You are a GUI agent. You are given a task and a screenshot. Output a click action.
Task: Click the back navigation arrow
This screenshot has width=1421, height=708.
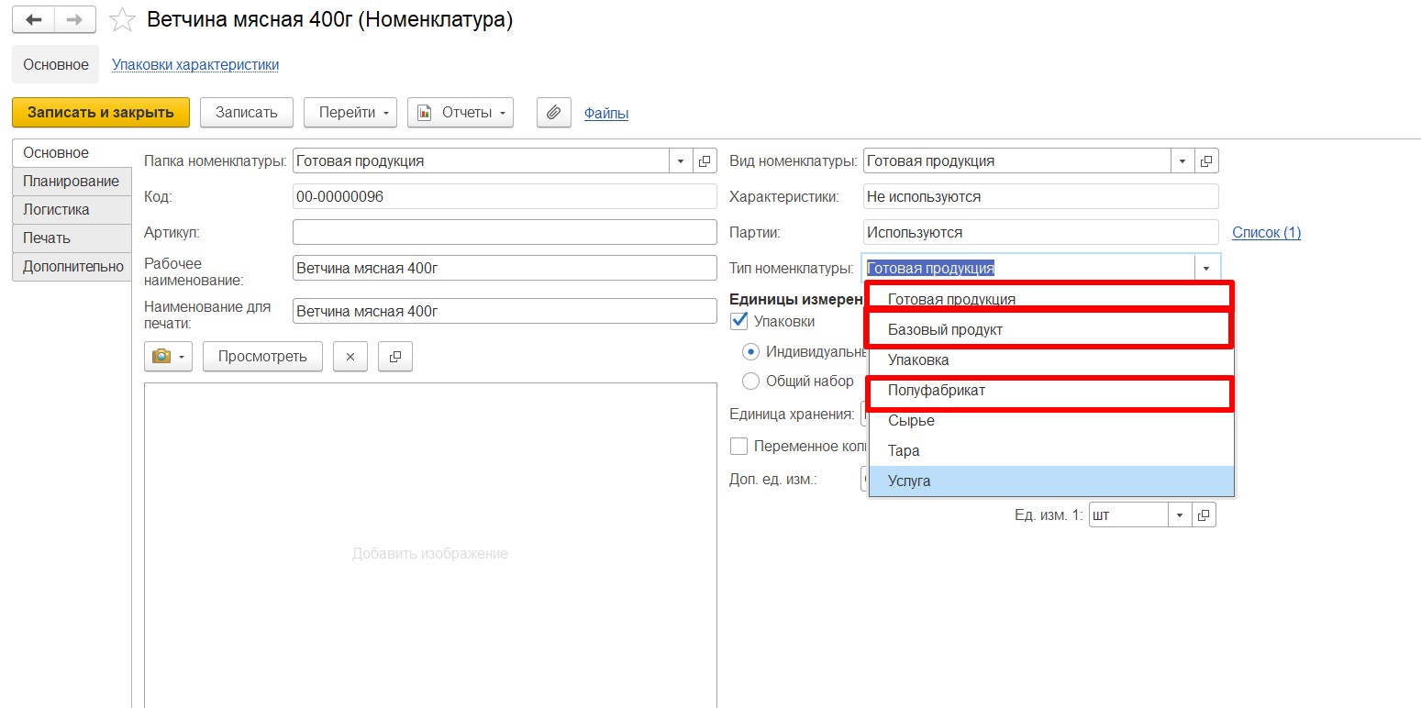tap(34, 20)
